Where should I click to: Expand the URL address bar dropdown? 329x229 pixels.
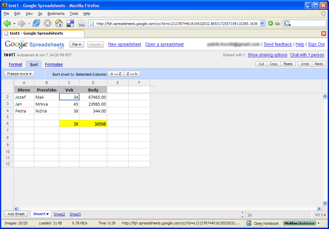[x=262, y=23]
